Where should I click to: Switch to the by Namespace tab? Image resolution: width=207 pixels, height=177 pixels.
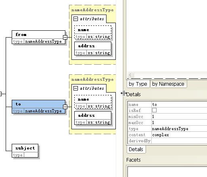coord(168,84)
